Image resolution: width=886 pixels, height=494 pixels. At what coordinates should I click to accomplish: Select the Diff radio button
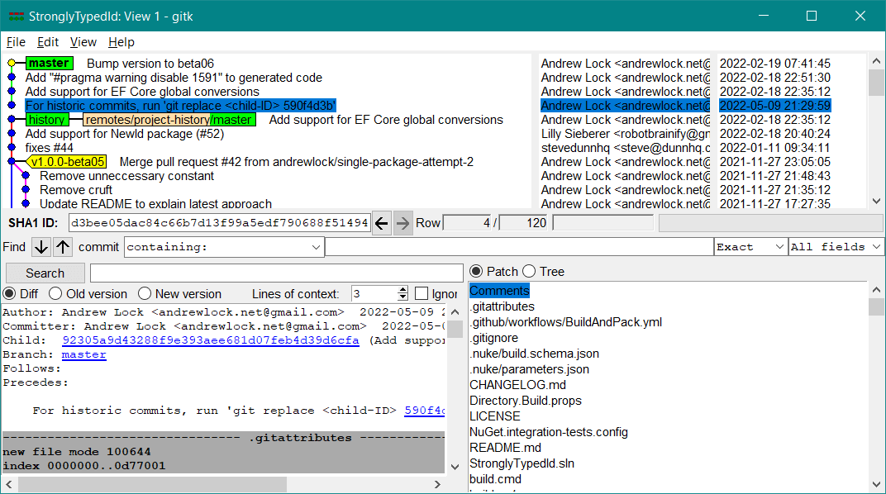pyautogui.click(x=10, y=293)
